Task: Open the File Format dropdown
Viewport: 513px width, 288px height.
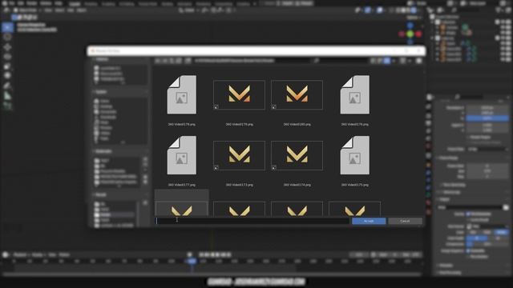Action: (x=487, y=226)
